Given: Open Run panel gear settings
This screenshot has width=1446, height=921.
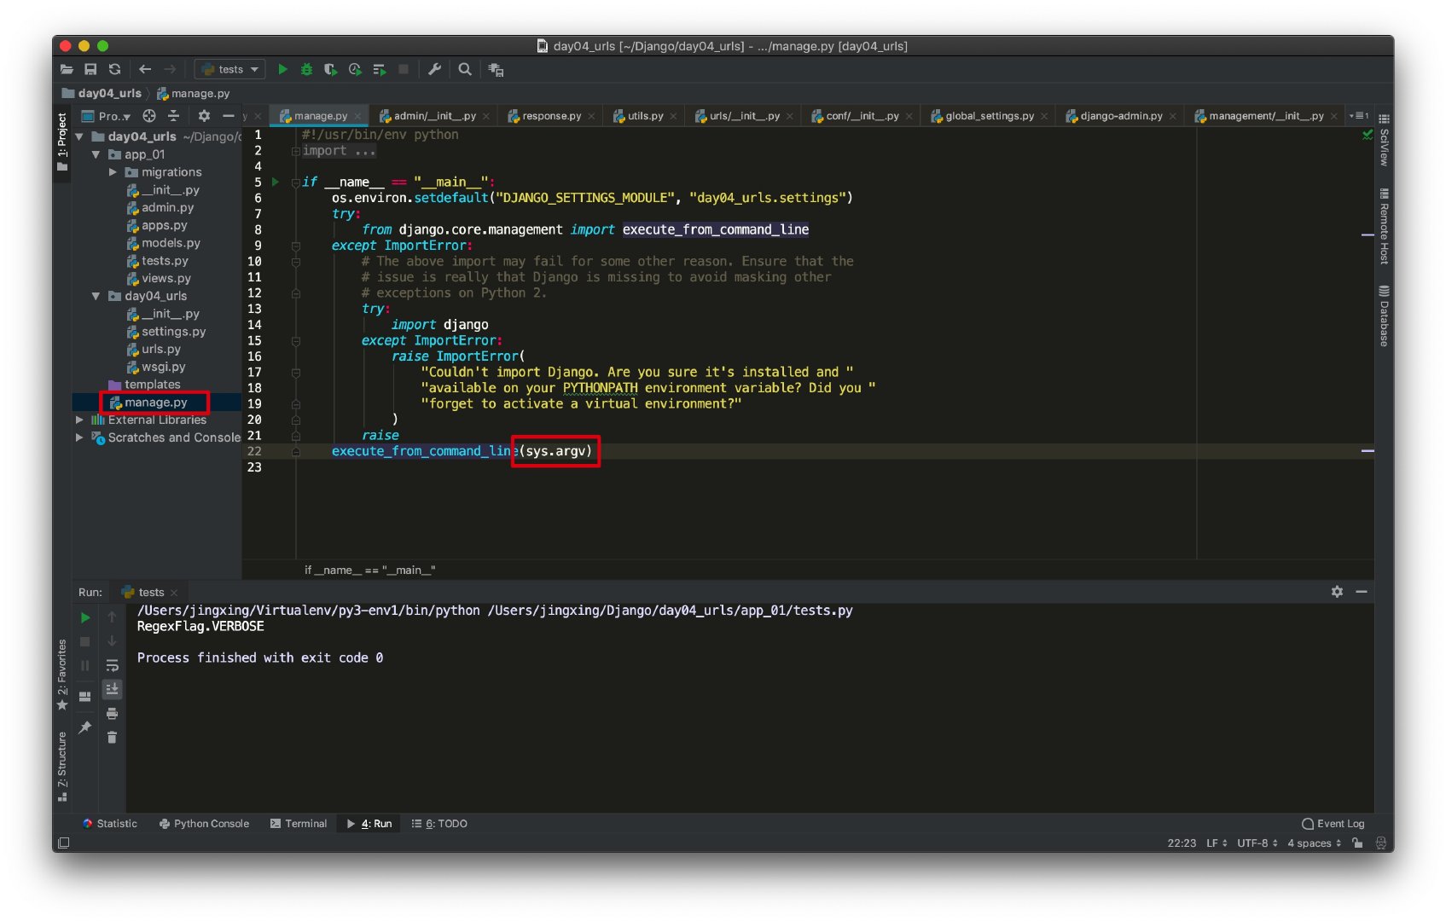Looking at the screenshot, I should [x=1337, y=592].
